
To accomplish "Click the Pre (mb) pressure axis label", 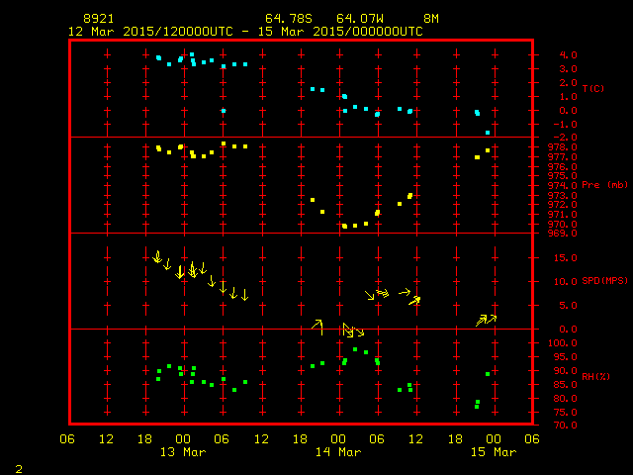I will [604, 185].
